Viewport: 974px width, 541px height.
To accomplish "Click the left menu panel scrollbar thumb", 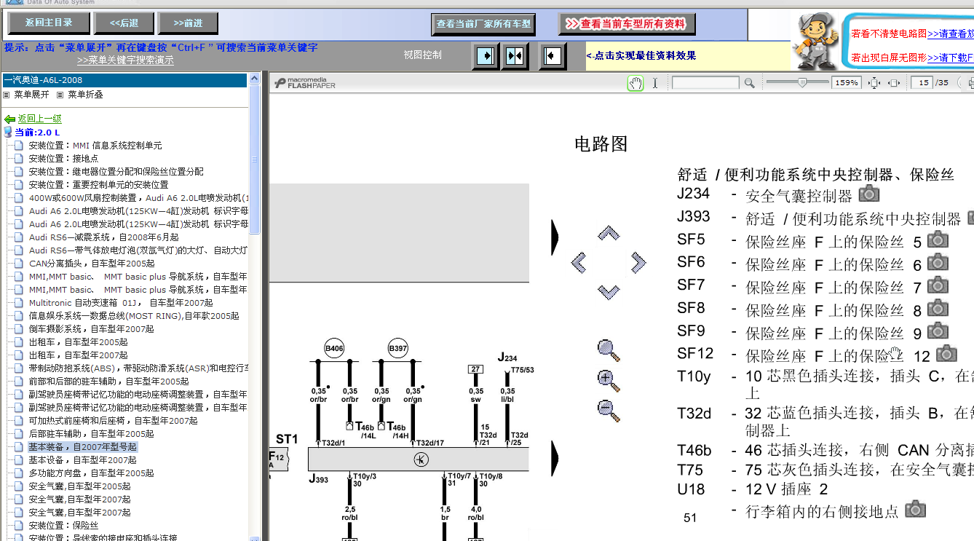I will point(254,159).
